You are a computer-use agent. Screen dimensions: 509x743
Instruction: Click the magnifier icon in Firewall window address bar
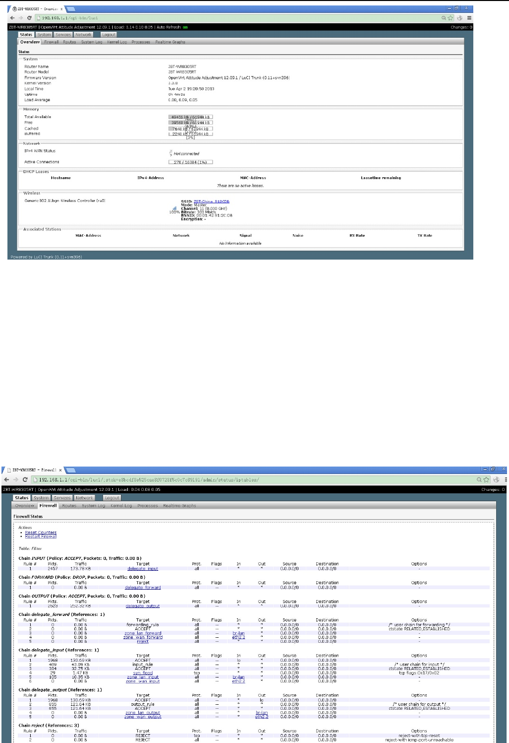pyautogui.click(x=479, y=480)
